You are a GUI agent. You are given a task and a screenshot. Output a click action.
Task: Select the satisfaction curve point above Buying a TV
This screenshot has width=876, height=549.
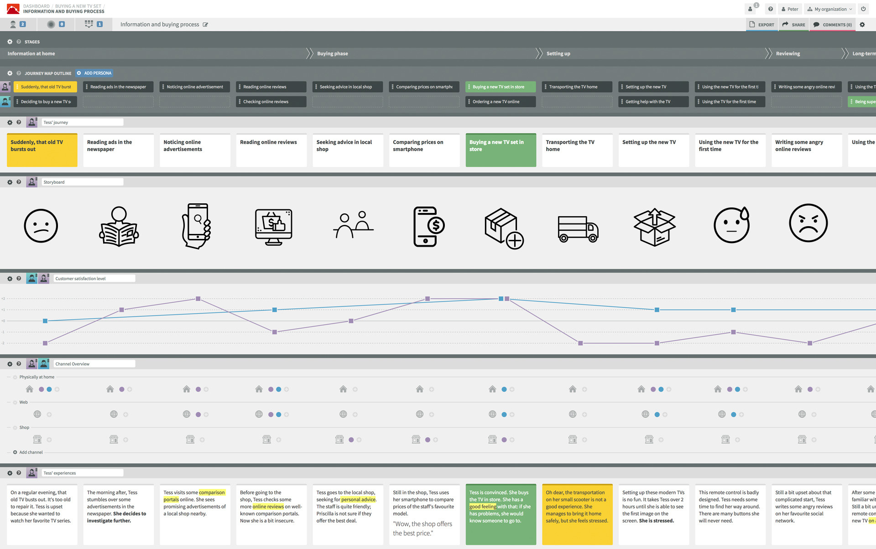pos(501,299)
